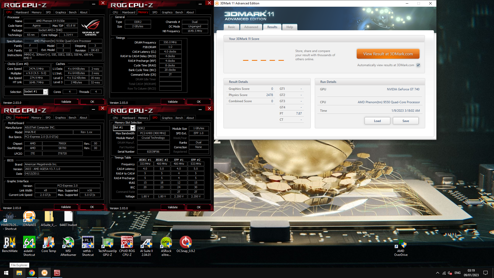494x278 pixels.
Task: Open Bench tab in CPU tab CPU-Z window
Action: point(73,12)
